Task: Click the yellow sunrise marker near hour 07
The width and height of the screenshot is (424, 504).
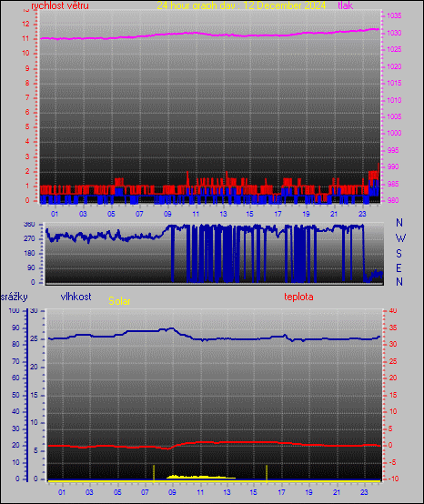Action: point(154,473)
